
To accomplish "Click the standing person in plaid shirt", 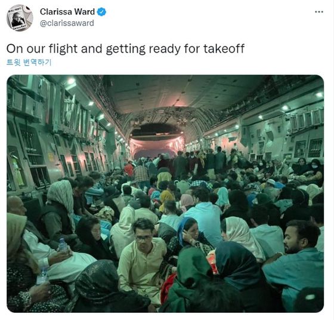I will pos(141,174).
